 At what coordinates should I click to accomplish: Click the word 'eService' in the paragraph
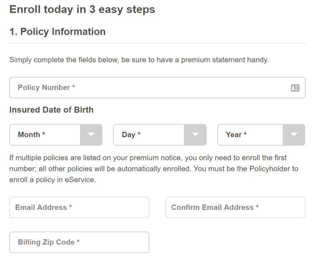(x=80, y=180)
